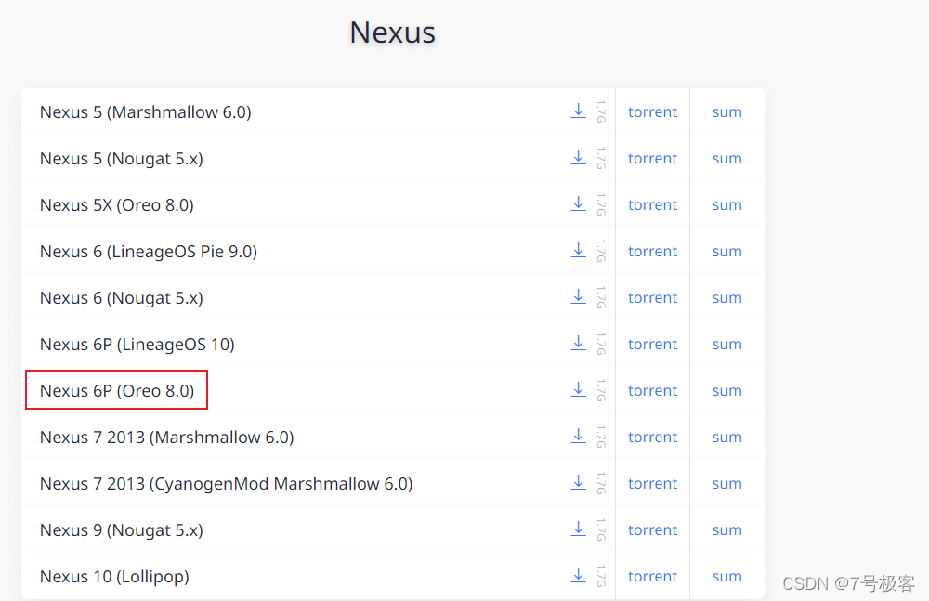
Task: Open torrent link for Nexus 6P (Oreo 8.0)
Action: [652, 390]
